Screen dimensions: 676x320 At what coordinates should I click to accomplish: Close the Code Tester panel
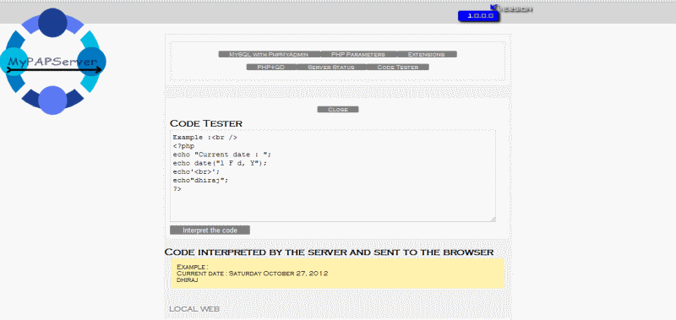tap(338, 110)
